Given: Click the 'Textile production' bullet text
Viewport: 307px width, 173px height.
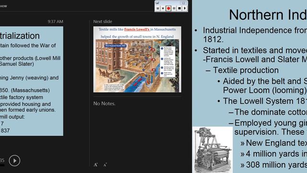Looking at the screenshot, I should tap(246, 70).
